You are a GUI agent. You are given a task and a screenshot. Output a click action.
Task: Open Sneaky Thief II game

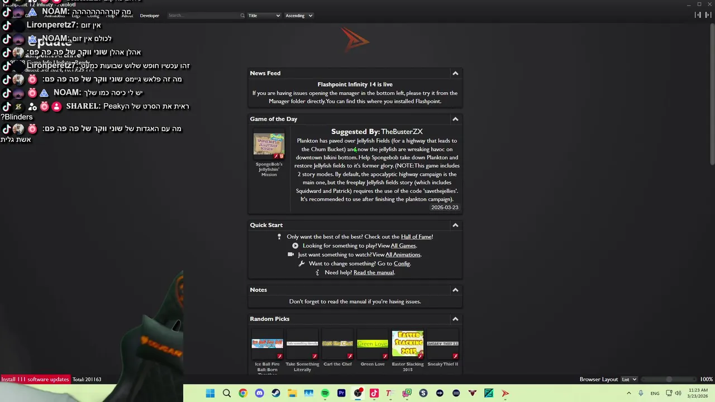coord(443,344)
